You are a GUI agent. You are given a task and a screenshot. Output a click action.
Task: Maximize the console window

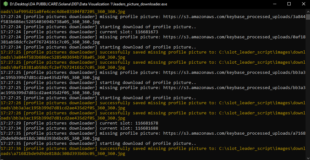tap(289, 4)
